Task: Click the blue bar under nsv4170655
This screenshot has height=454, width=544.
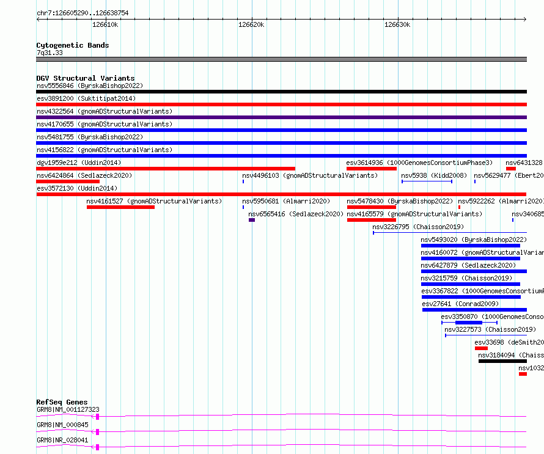Action: pos(281,130)
